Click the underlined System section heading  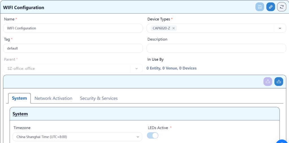20,114
